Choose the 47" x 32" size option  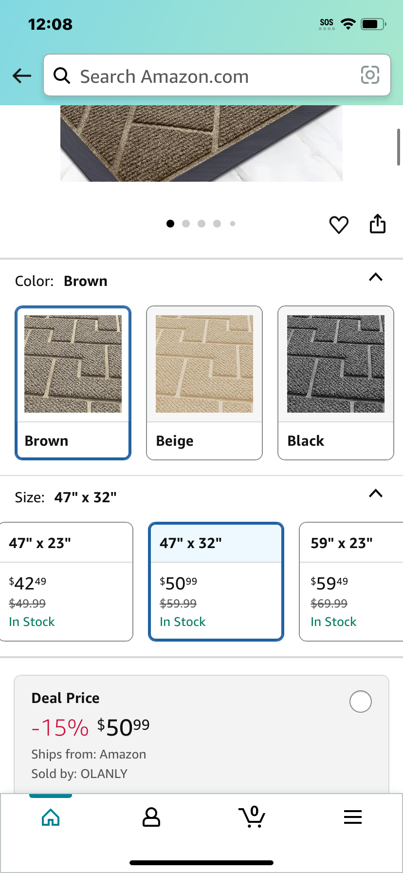coord(216,582)
